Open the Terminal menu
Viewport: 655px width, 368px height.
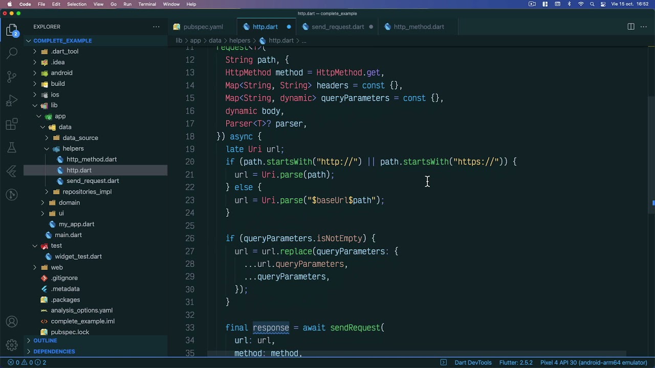coord(147,4)
